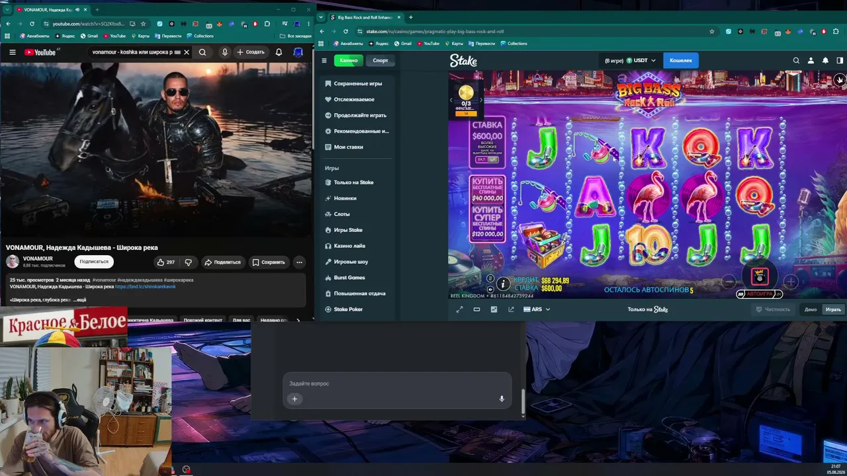Open 'Продолжайте играть' in the sidebar

[357, 116]
